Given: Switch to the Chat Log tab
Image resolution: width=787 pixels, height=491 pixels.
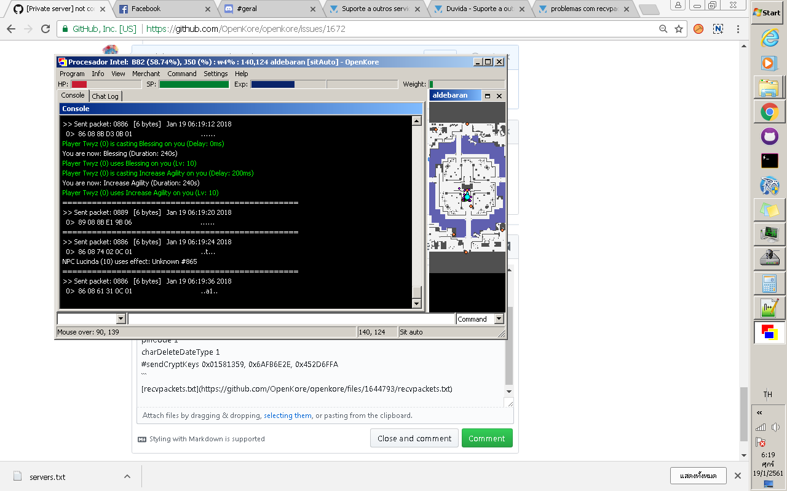Looking at the screenshot, I should point(105,96).
